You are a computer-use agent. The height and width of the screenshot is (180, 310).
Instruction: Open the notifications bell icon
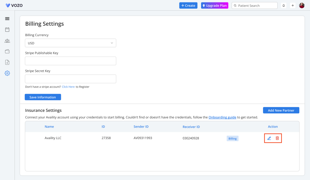[x=284, y=5]
